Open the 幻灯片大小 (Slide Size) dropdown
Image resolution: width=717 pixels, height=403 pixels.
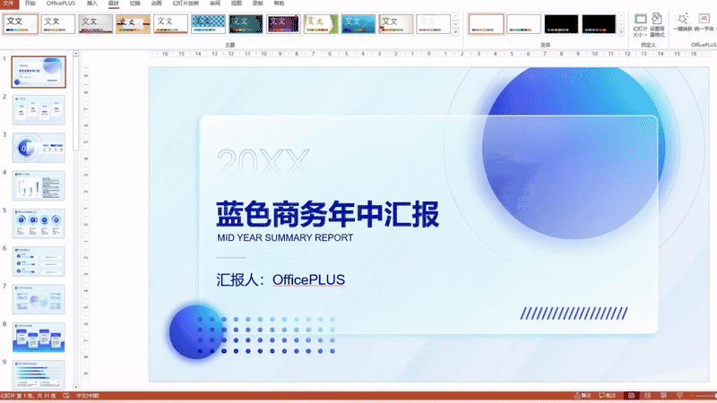[640, 26]
